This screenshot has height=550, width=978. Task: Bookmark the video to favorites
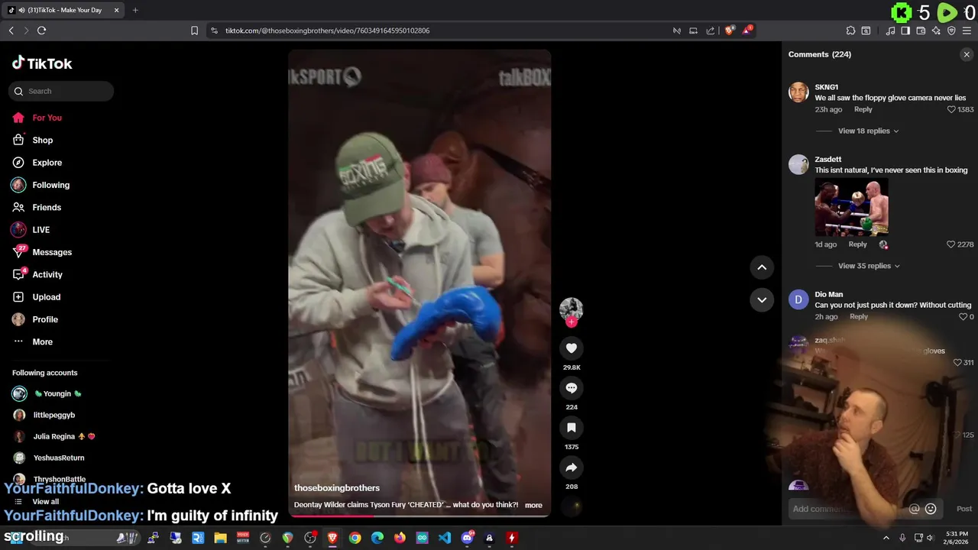(571, 428)
